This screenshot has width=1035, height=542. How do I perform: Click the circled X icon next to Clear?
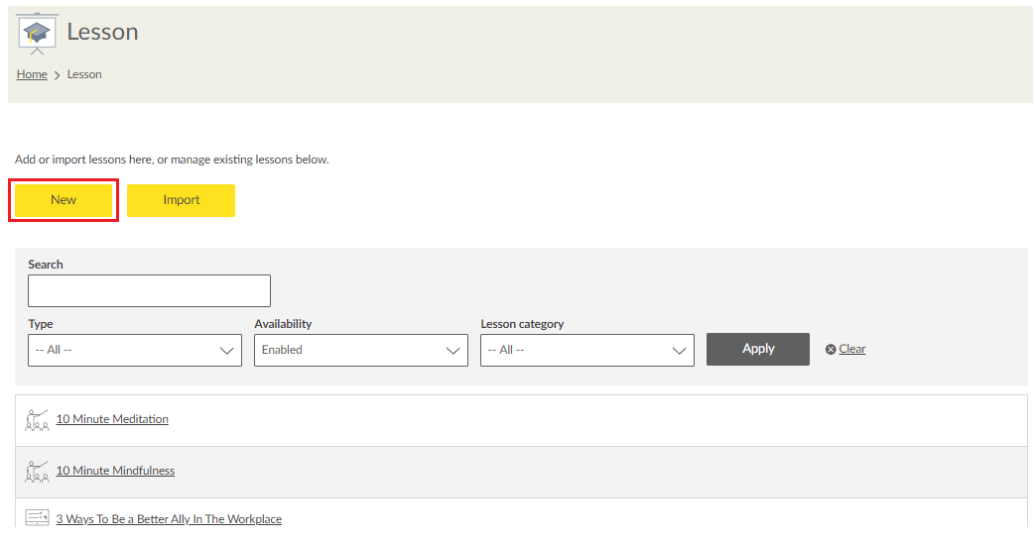pyautogui.click(x=831, y=350)
